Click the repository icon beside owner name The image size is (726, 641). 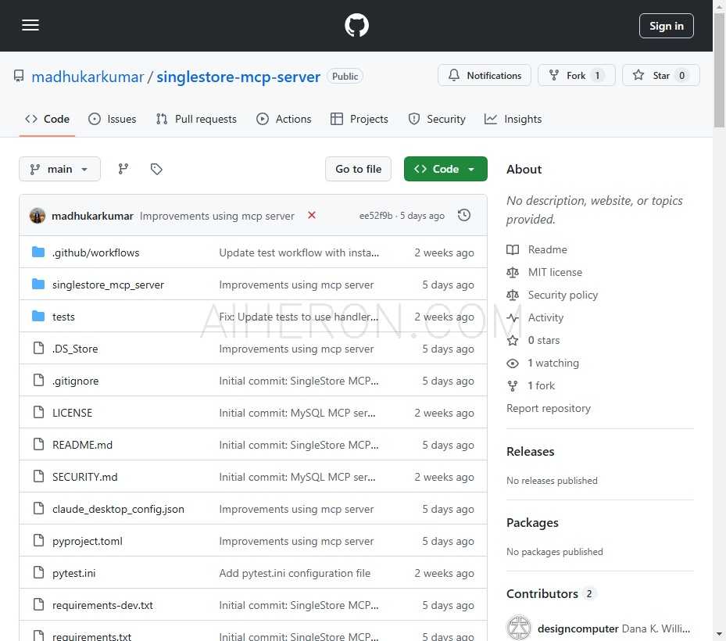coord(19,76)
